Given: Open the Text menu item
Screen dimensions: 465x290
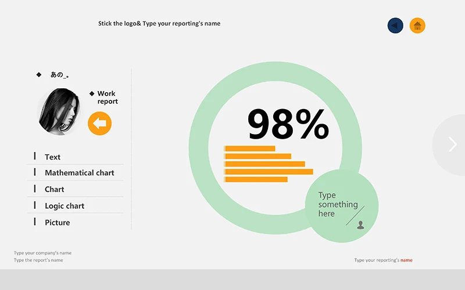Looking at the screenshot, I should coord(52,157).
